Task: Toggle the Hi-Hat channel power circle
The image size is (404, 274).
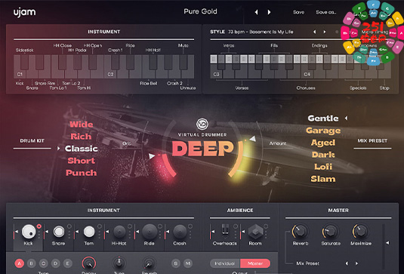Action: (130, 226)
